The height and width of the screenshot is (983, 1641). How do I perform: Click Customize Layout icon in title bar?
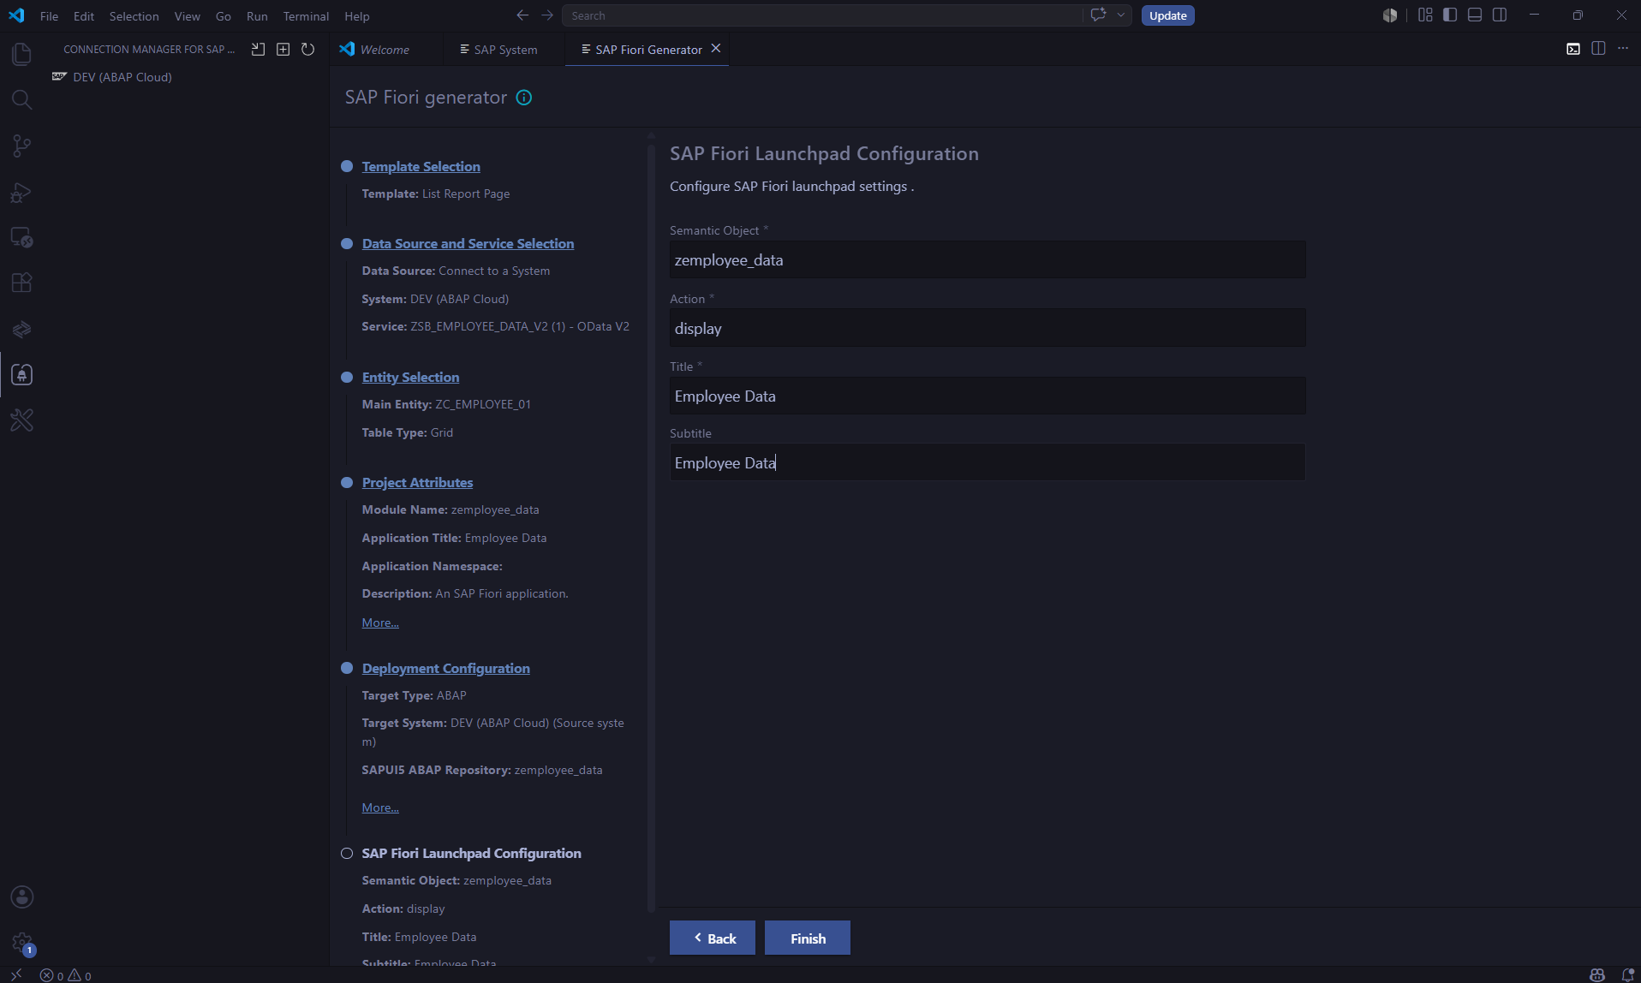(1425, 15)
